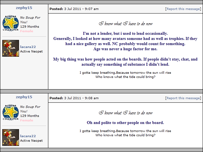The height and width of the screenshot is (152, 203).
Task: Report the message posted at 9:07 am
Action: 183,9
